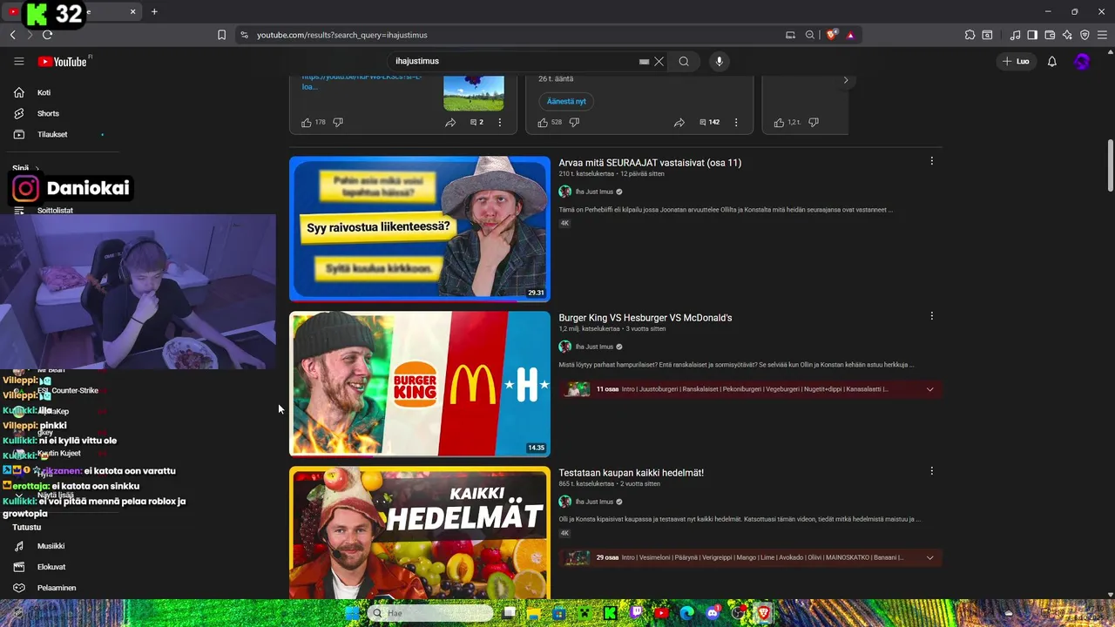Open channel Iha Just Imus under Burger King video
Screen dimensions: 1115x627
click(594, 347)
